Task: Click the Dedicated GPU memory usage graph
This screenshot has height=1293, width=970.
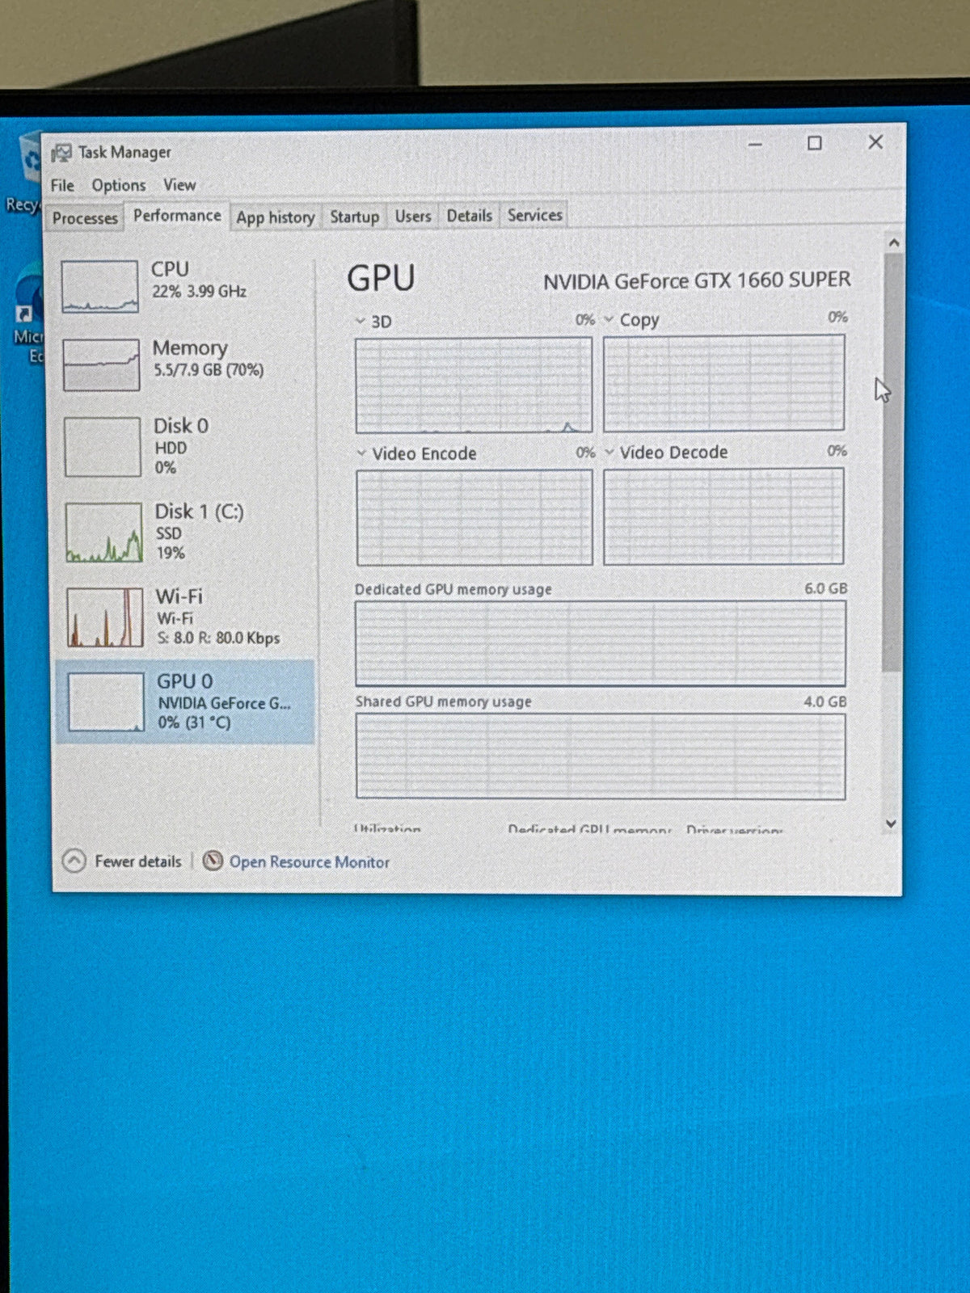Action: click(x=601, y=643)
